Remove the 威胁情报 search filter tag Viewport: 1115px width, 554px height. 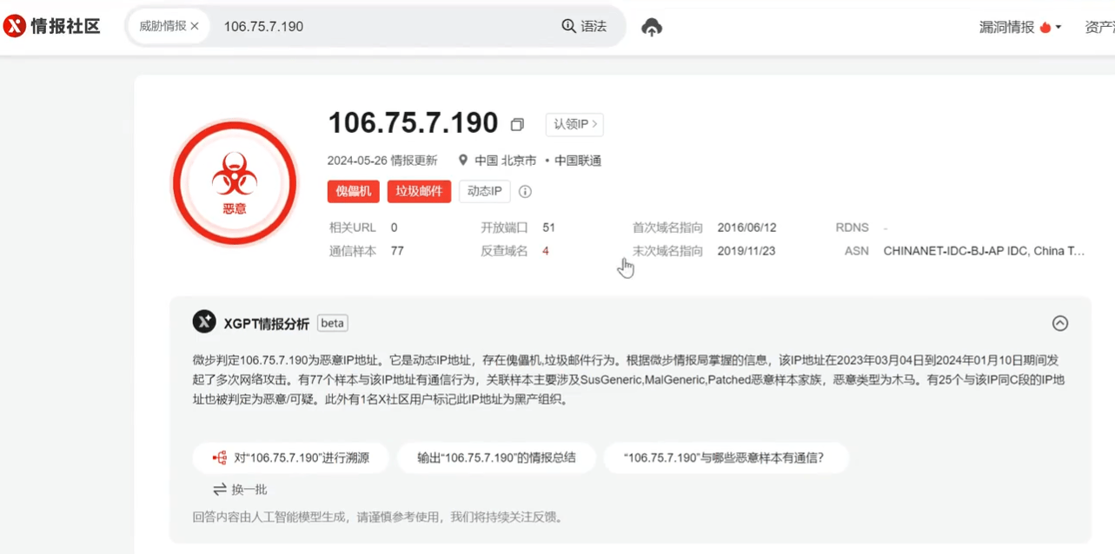(195, 26)
